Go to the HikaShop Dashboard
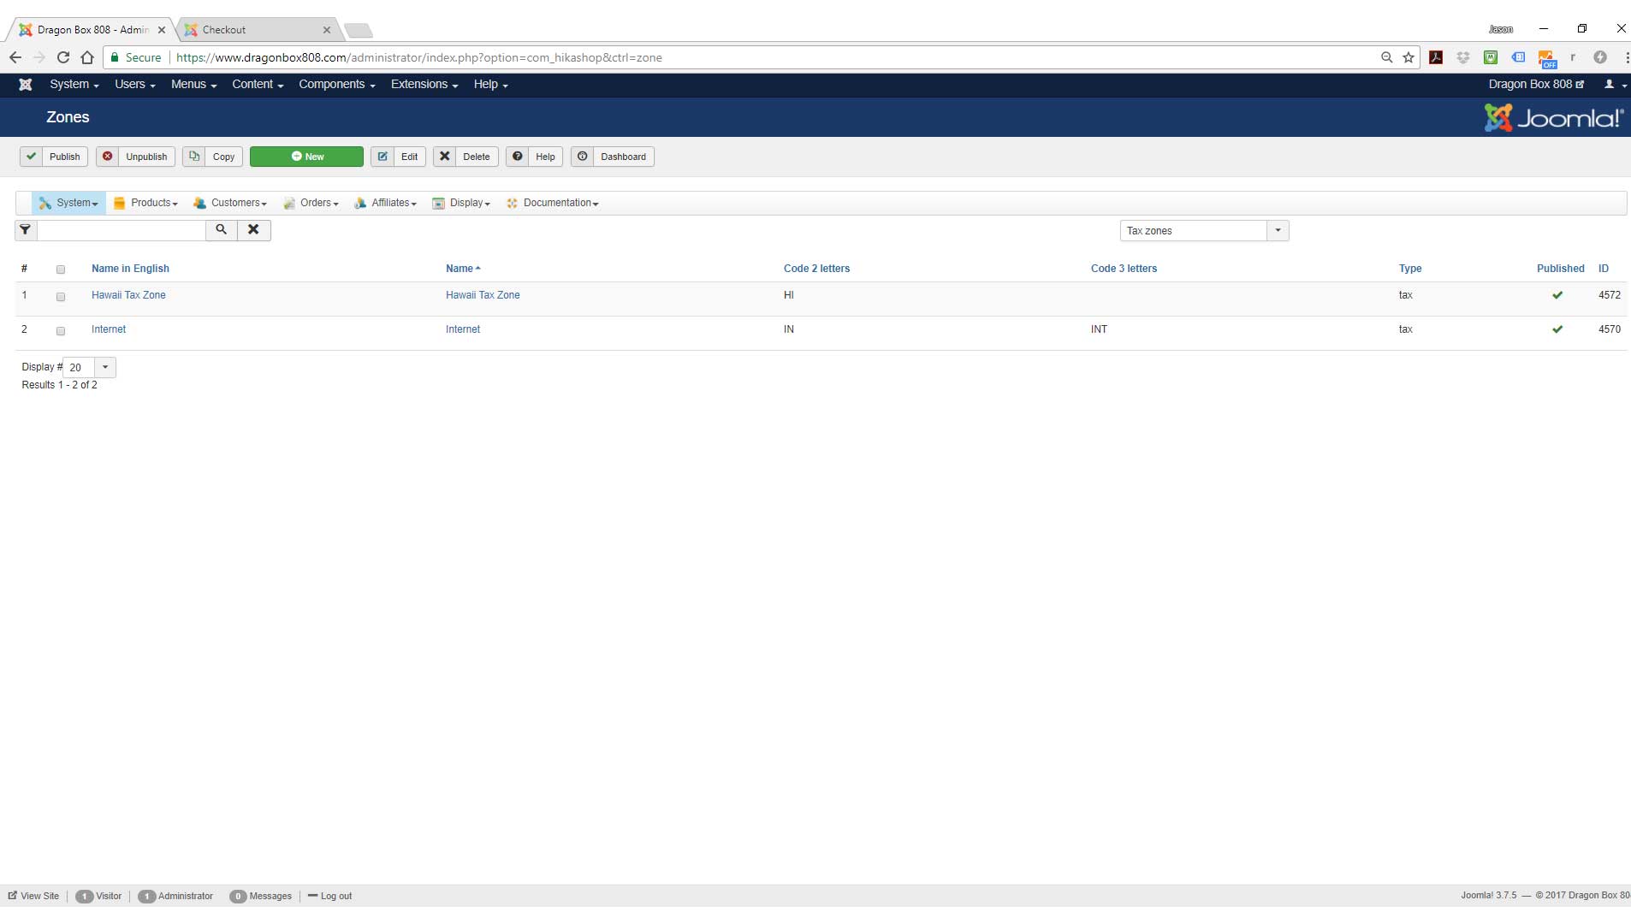Screen dimensions: 1631x924 coord(613,157)
